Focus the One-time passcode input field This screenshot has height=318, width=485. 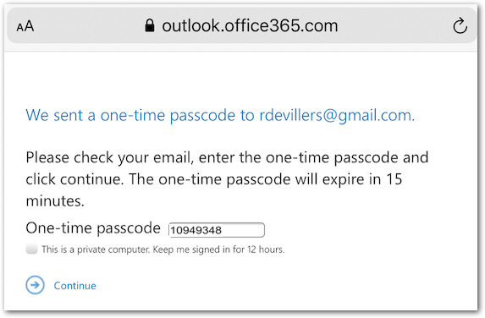pos(217,230)
